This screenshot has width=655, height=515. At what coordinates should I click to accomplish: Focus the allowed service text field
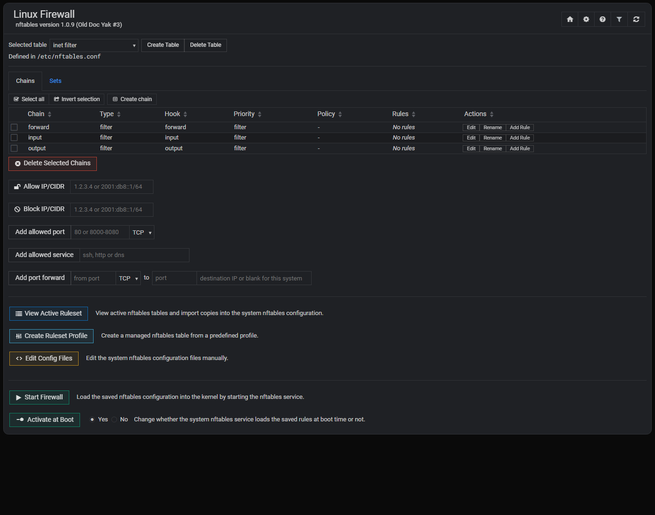coord(134,255)
